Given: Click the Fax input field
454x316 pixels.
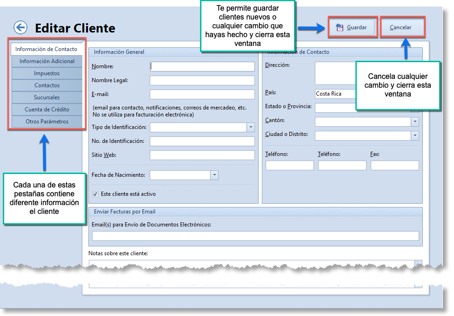Looking at the screenshot, I should pyautogui.click(x=394, y=166).
